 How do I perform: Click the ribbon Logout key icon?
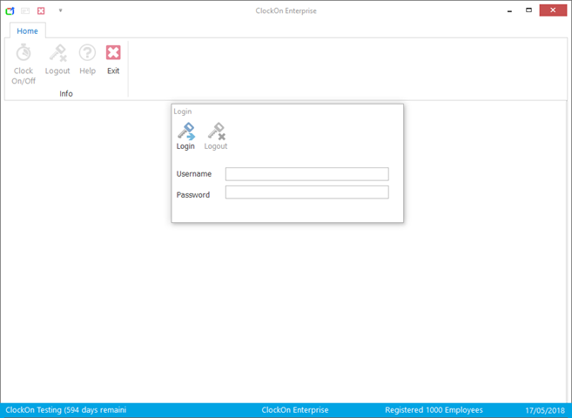coord(57,52)
